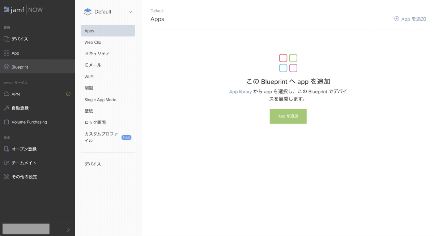Follow the App library link

(x=240, y=92)
